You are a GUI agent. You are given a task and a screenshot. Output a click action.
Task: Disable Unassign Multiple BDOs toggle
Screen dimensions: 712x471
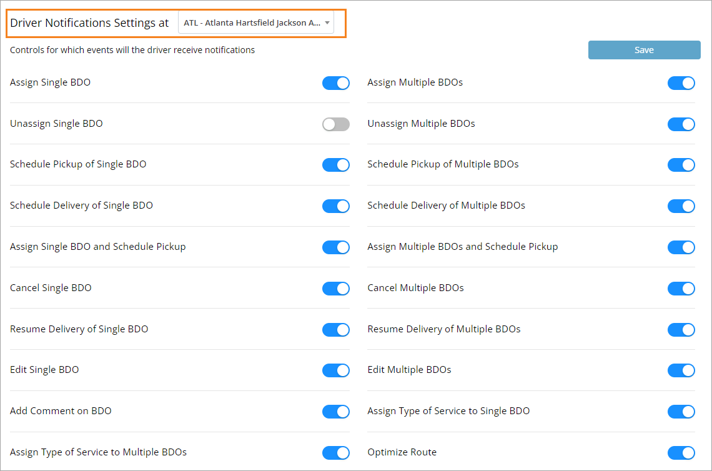tap(681, 124)
